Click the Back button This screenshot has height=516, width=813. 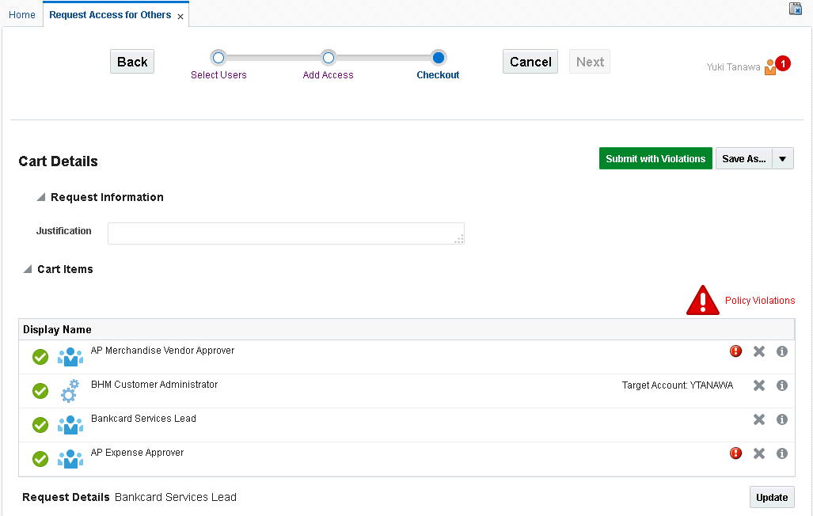pos(132,62)
